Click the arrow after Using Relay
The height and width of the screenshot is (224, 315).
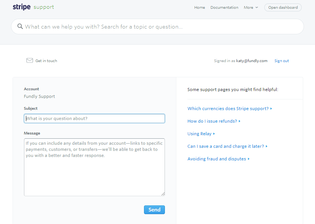pyautogui.click(x=214, y=134)
